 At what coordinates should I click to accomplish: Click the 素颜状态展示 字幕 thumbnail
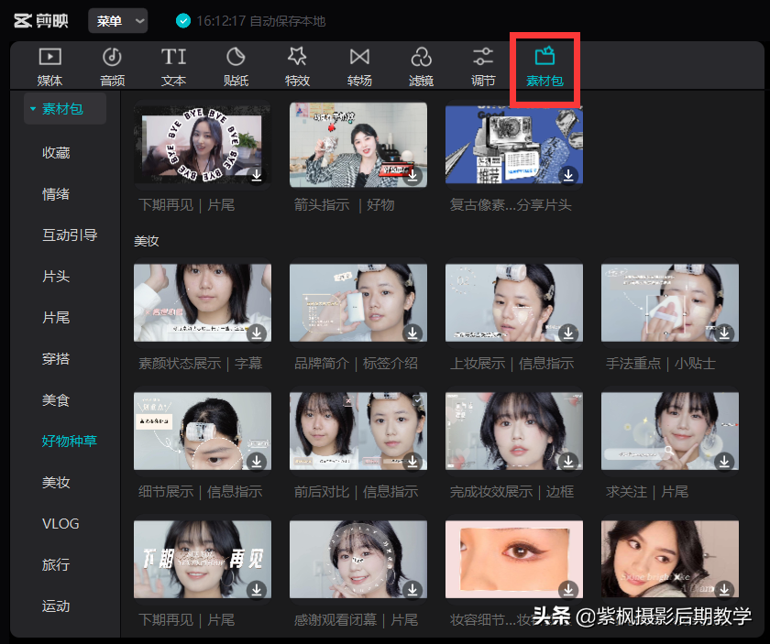[202, 303]
